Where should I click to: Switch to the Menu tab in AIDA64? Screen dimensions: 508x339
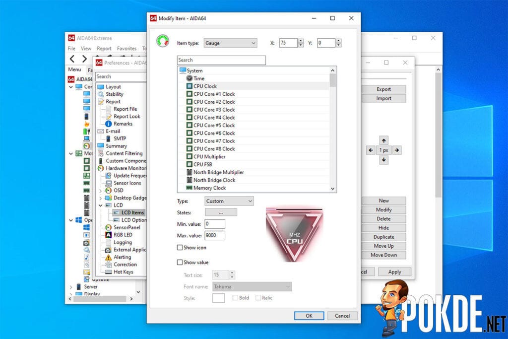pyautogui.click(x=74, y=69)
